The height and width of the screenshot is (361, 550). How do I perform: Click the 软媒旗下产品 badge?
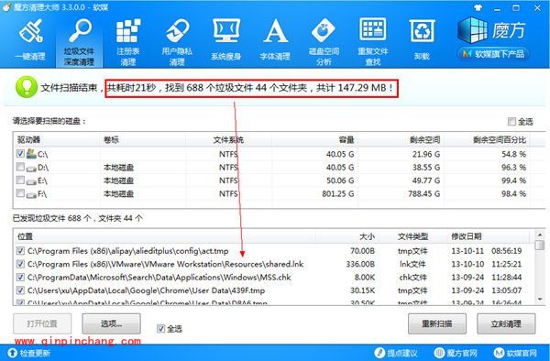pos(493,54)
